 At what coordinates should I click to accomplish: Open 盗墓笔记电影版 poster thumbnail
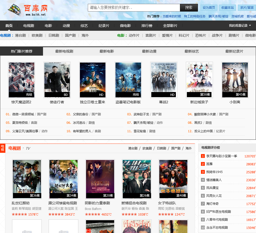[128, 80]
